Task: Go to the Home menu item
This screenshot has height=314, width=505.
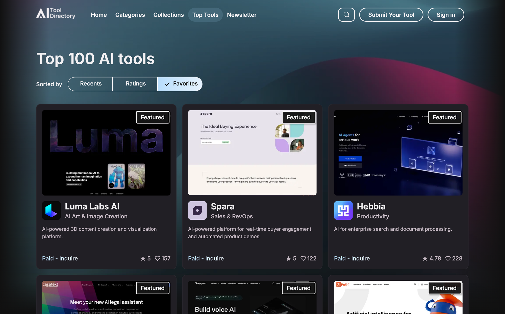Action: pos(99,15)
